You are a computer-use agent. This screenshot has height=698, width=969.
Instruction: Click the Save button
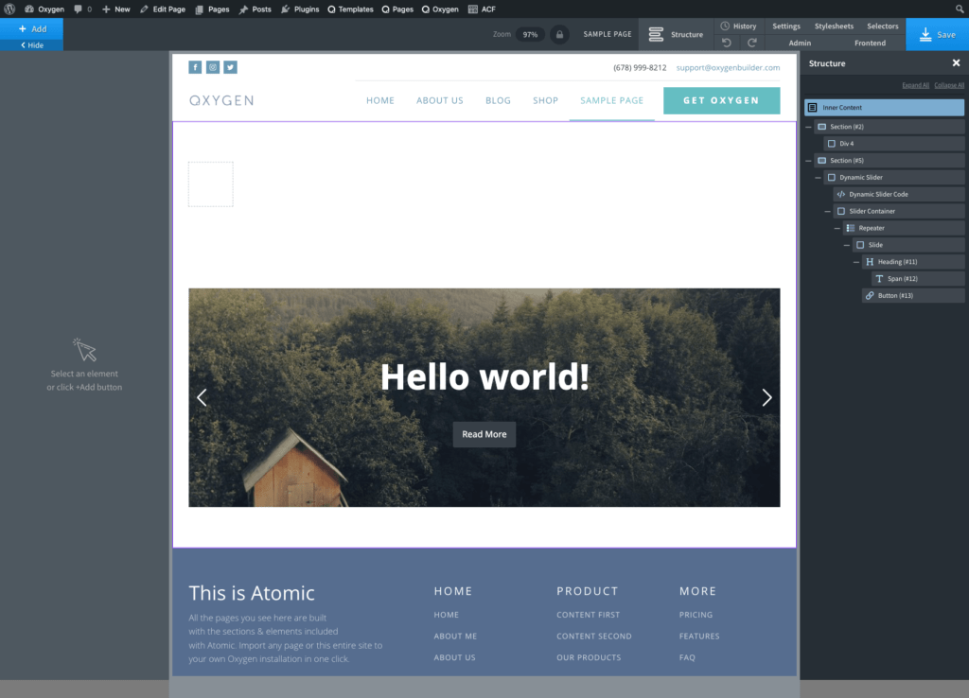coord(937,34)
